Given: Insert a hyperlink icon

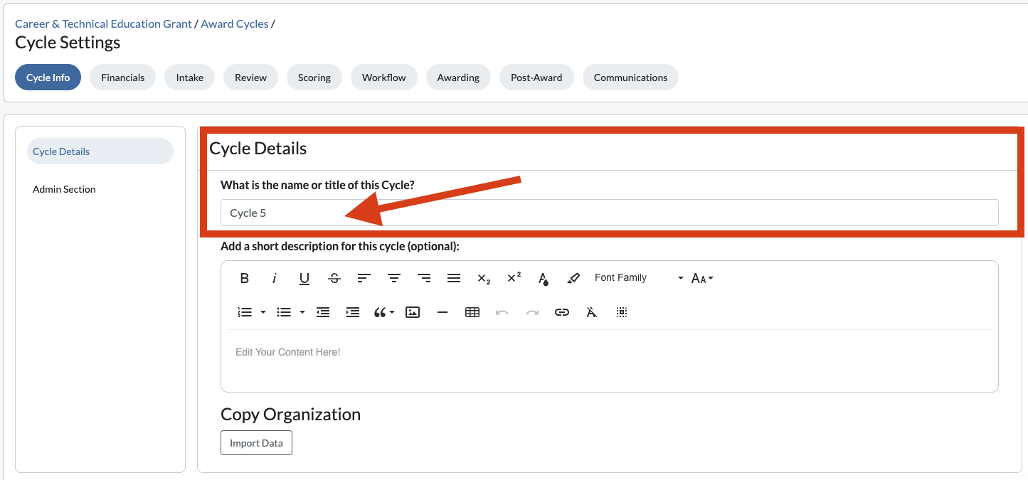Looking at the screenshot, I should click(x=562, y=312).
